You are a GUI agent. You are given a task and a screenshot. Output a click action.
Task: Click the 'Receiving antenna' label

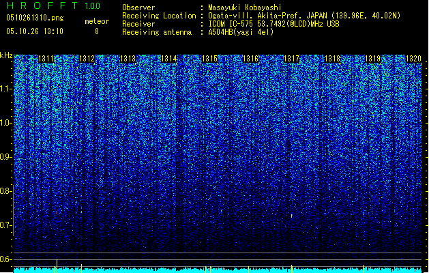[157, 32]
